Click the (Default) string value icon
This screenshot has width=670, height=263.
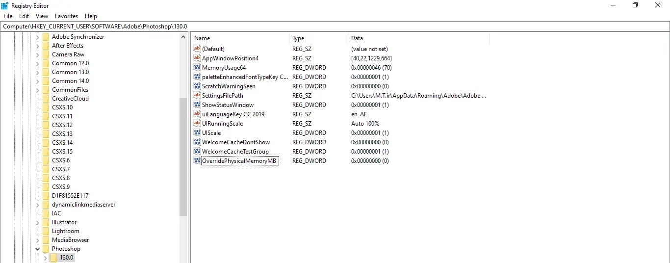tap(197, 49)
